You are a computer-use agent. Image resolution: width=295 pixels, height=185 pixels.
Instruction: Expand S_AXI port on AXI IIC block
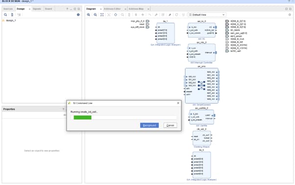click(190, 27)
